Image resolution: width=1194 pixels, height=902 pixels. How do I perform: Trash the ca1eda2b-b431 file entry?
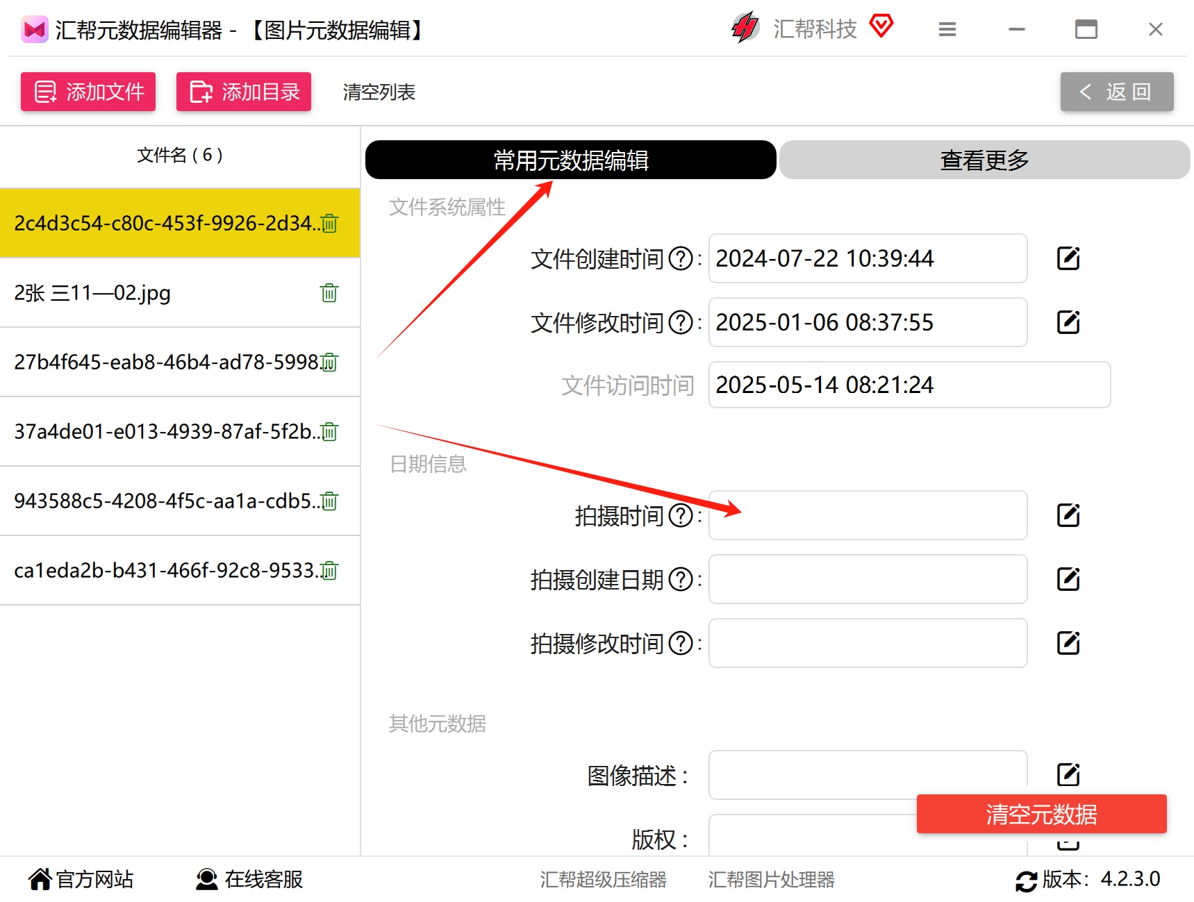tap(330, 571)
